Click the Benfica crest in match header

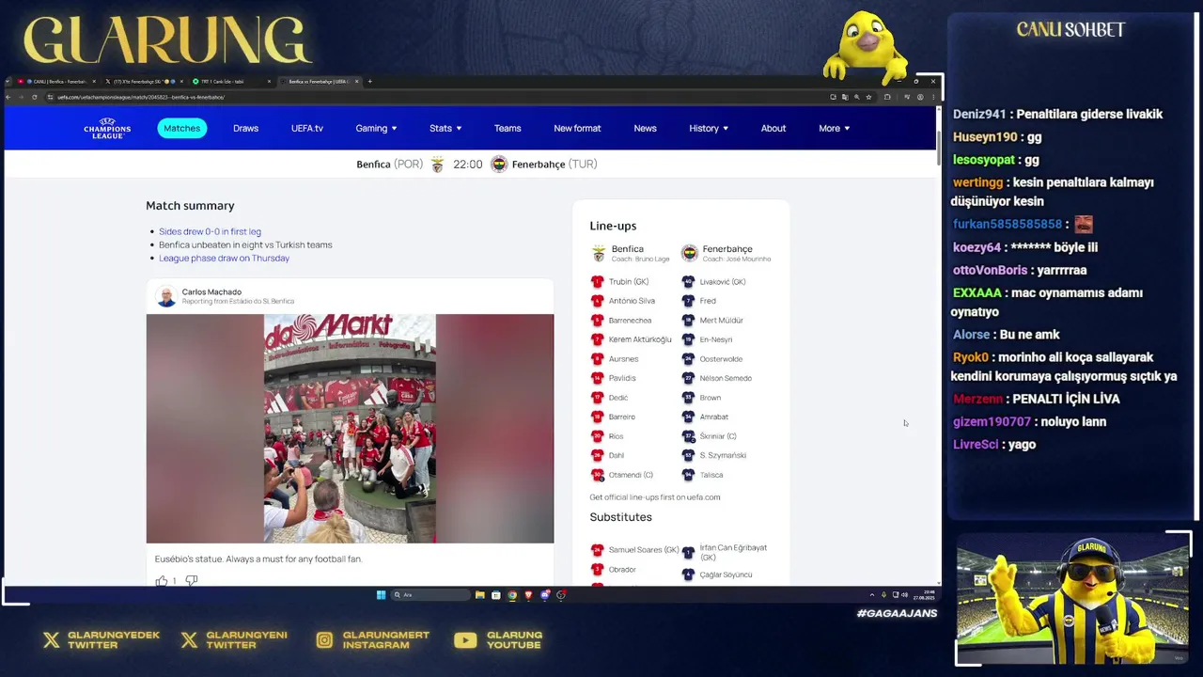[438, 165]
